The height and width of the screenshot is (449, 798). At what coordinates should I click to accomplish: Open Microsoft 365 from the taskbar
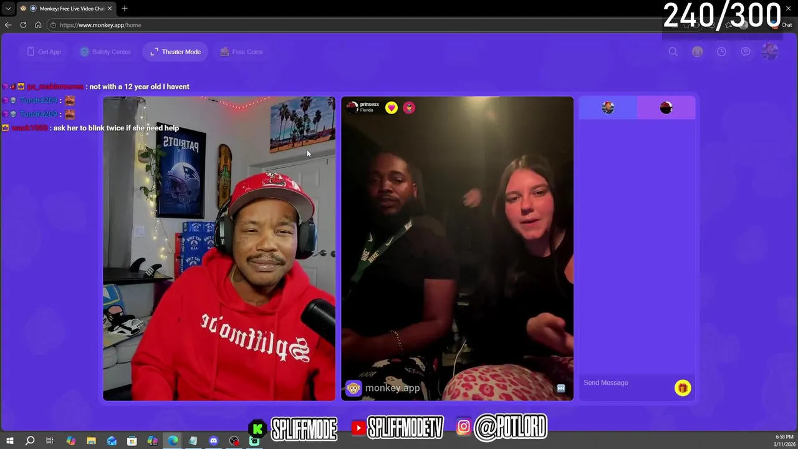click(x=152, y=441)
